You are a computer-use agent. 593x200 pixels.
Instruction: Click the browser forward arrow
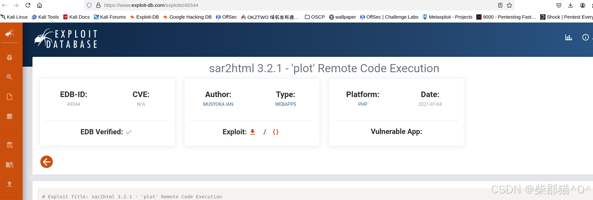coord(16,5)
